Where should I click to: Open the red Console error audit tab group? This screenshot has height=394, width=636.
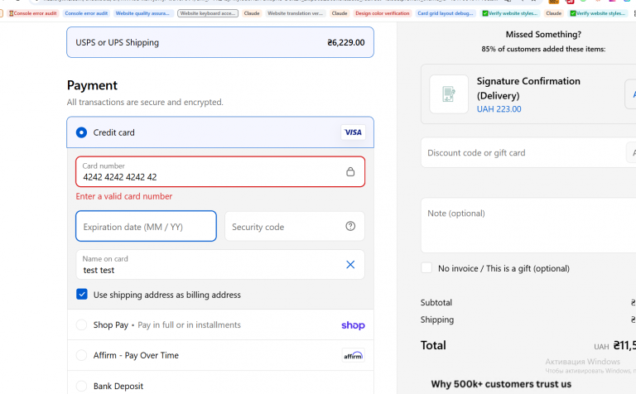point(33,13)
